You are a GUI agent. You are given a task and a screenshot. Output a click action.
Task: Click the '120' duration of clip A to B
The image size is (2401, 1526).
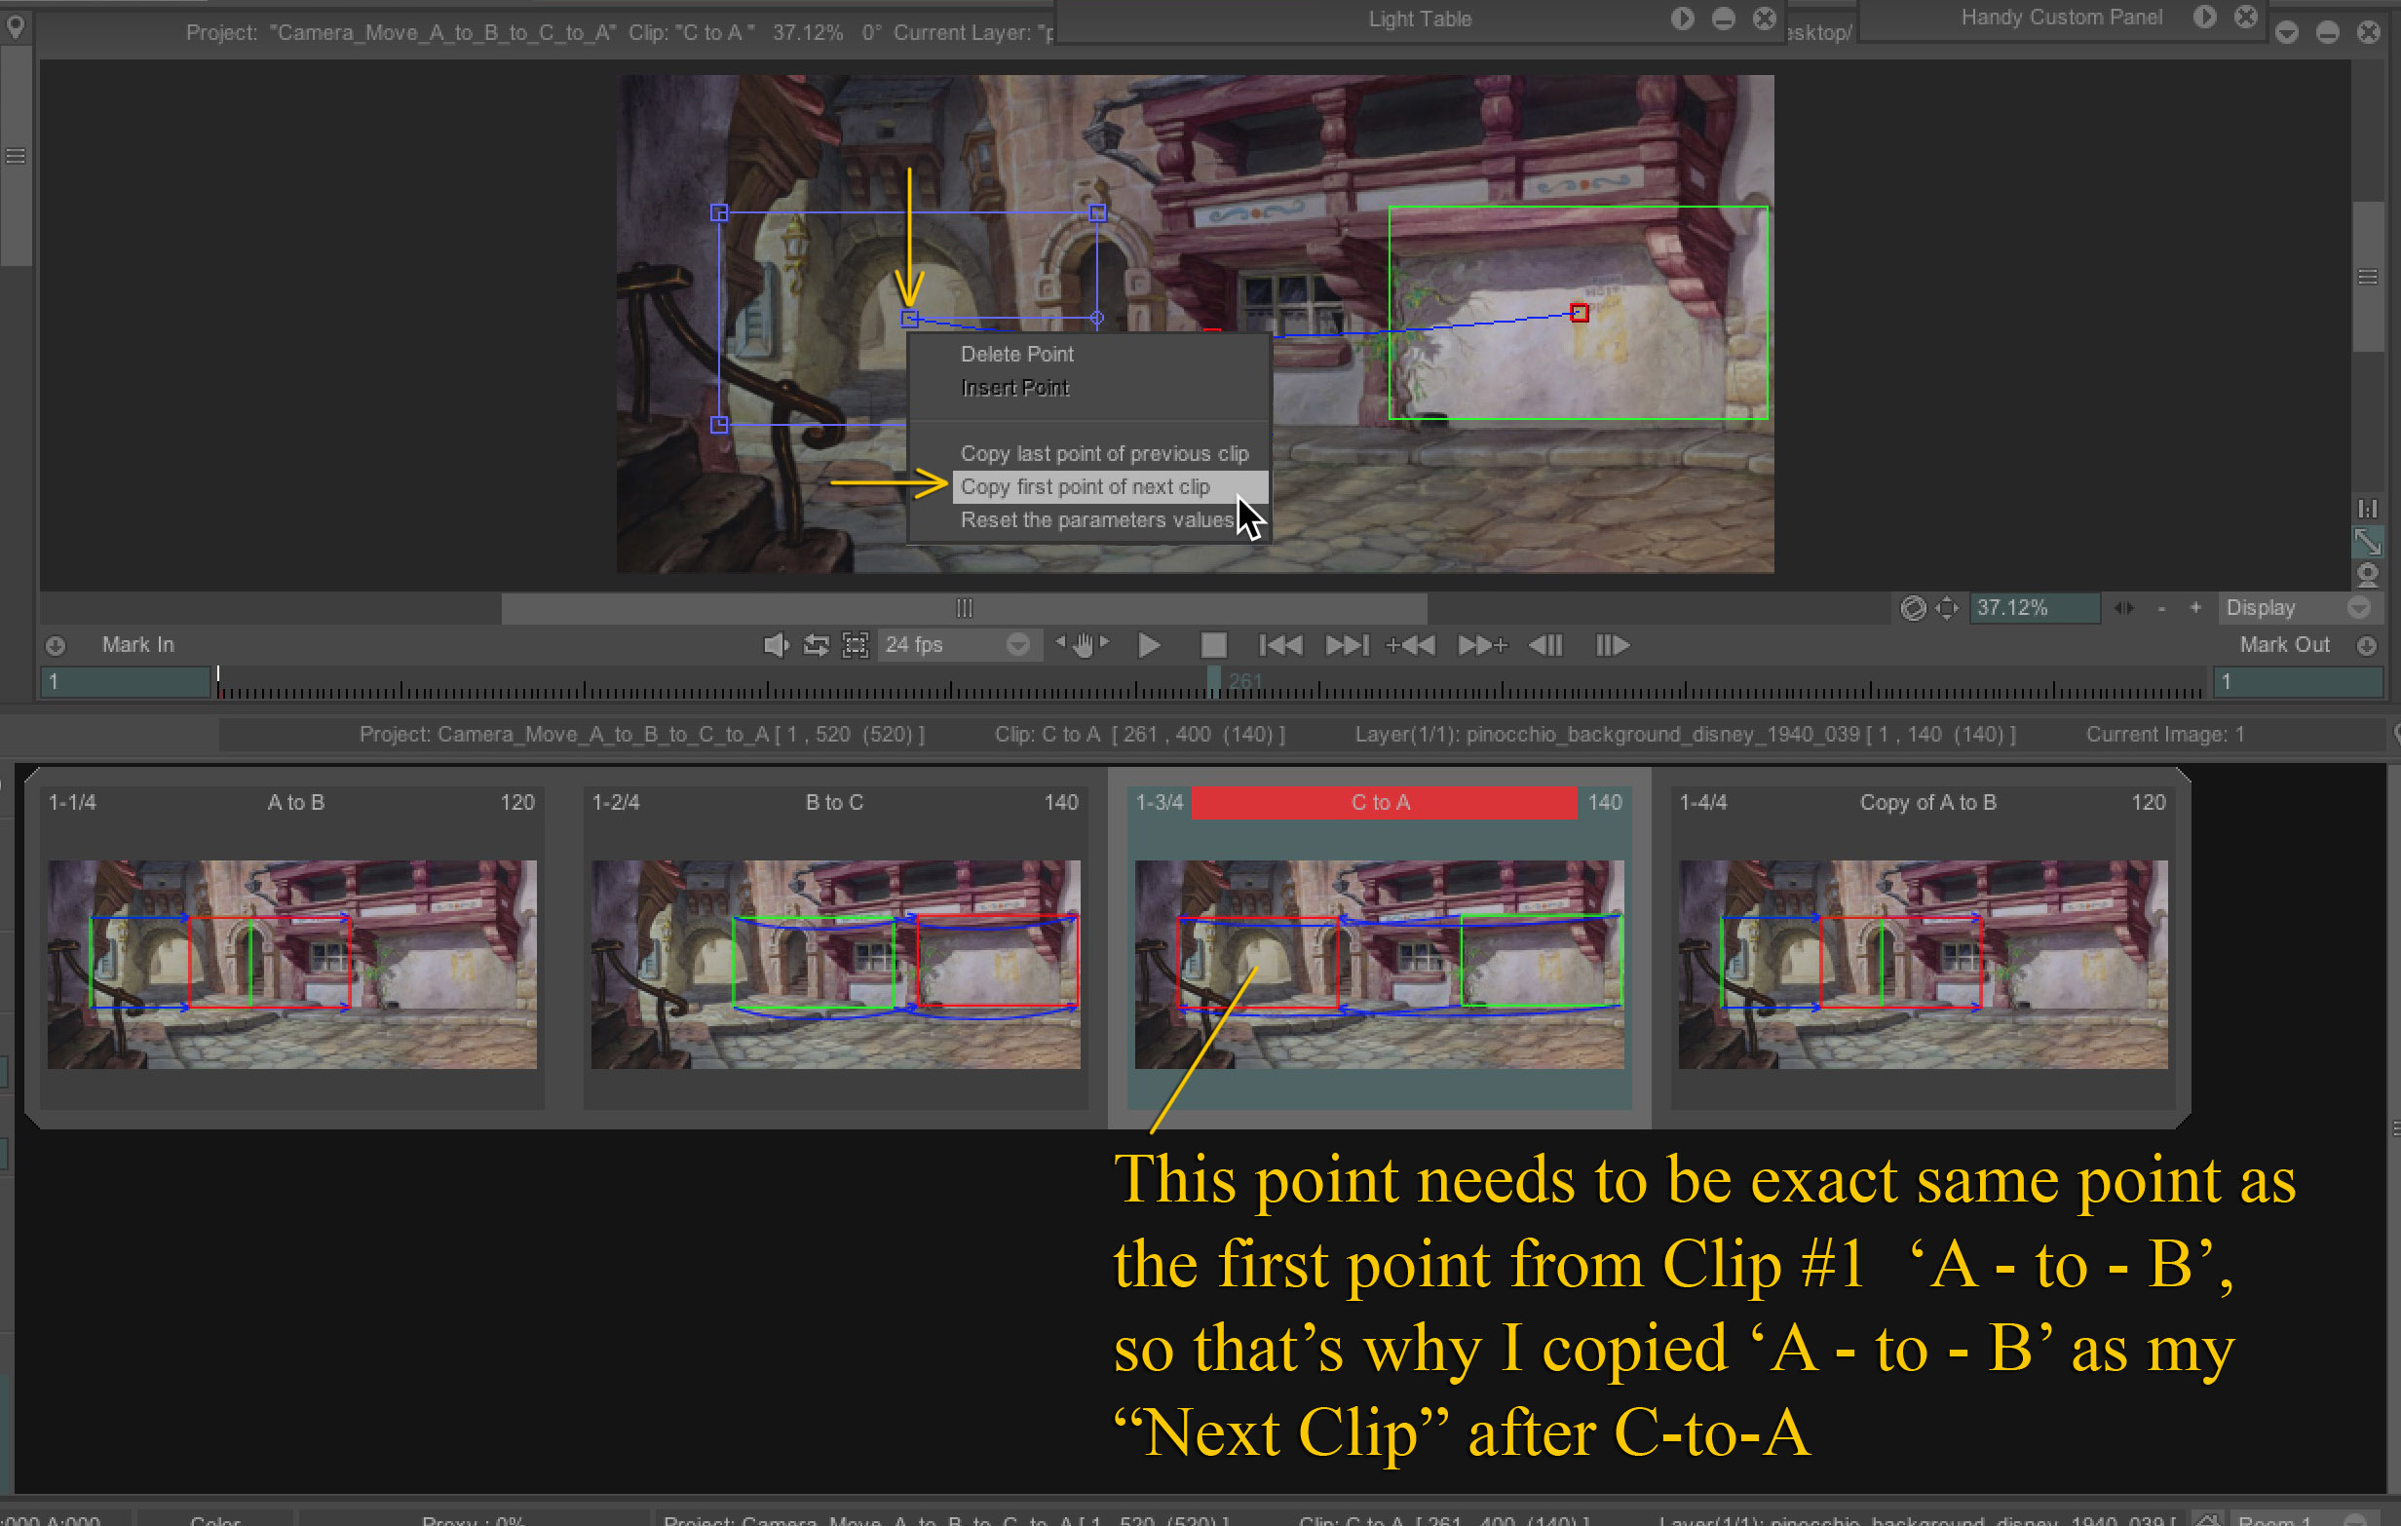coord(517,803)
